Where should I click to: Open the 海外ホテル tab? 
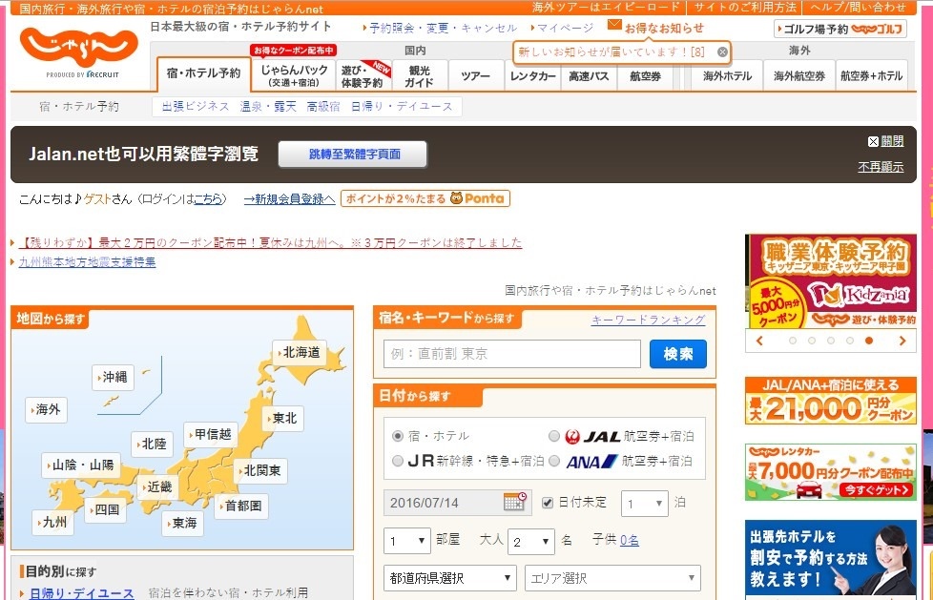727,75
